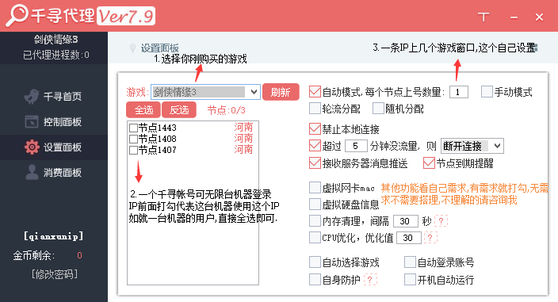Open 控制面板 via its window icon
This screenshot has width=558, height=302.
click(32, 121)
